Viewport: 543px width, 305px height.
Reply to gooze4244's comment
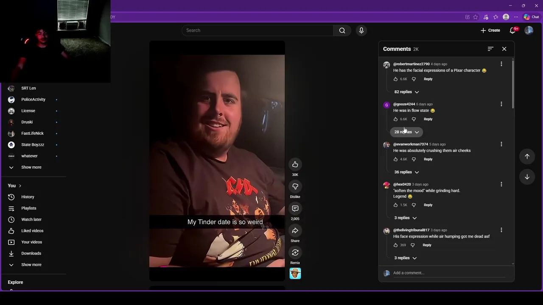(x=428, y=119)
